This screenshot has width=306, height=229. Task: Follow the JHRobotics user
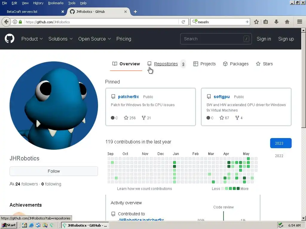54,171
